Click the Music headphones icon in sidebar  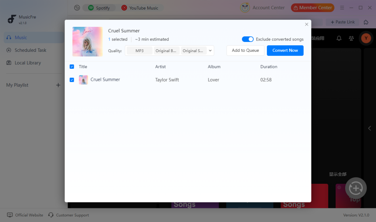pyautogui.click(x=9, y=37)
